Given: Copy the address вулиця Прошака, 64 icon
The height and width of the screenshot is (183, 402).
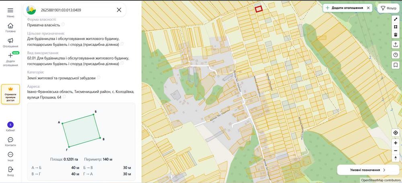Looking at the screenshot, I should 64,97.
